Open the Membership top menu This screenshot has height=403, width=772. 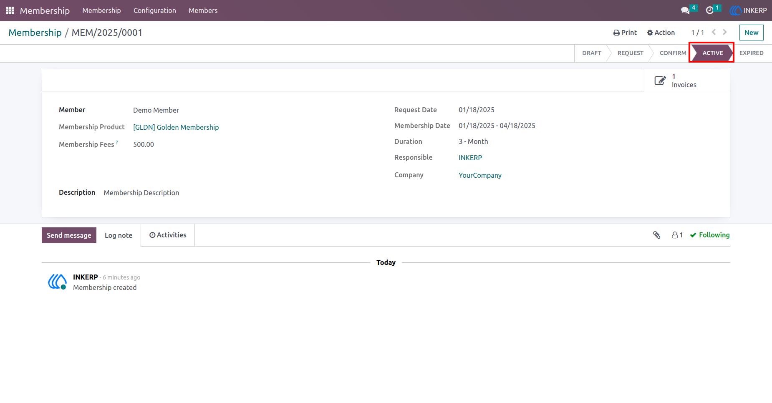(101, 10)
